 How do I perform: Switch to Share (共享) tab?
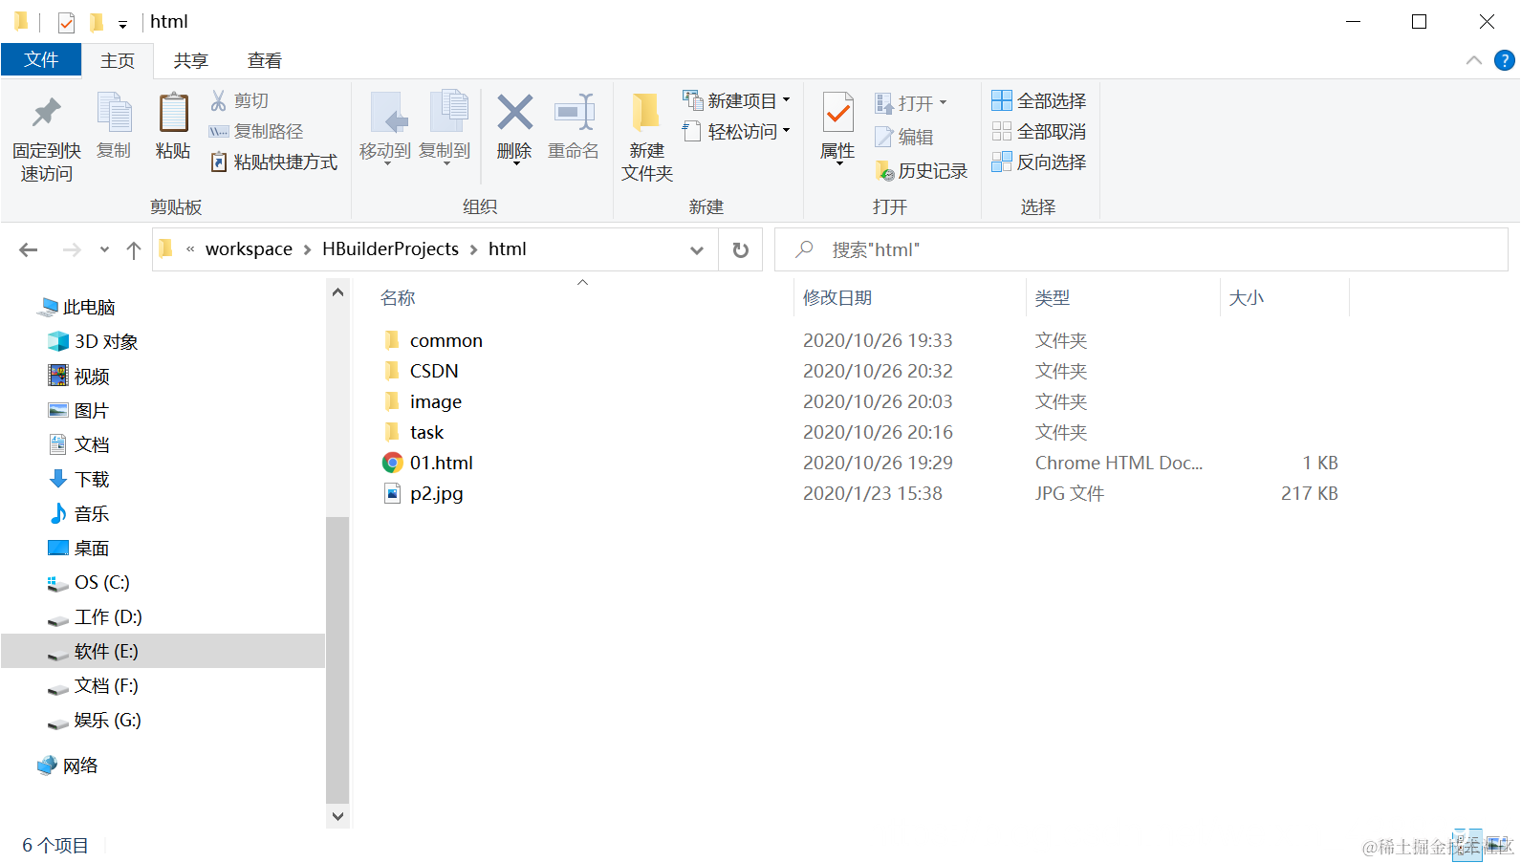click(190, 60)
